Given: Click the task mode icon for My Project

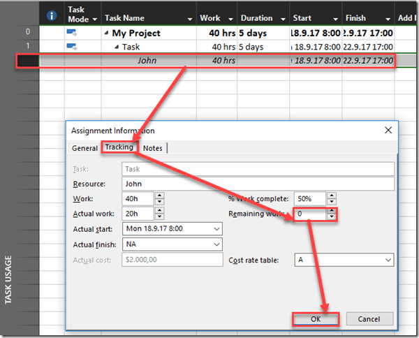Looking at the screenshot, I should point(72,33).
